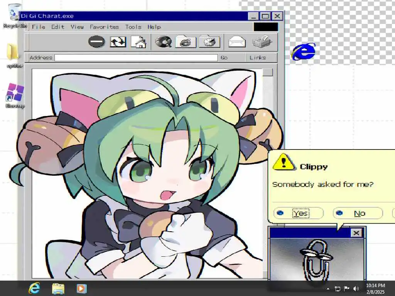The width and height of the screenshot is (395, 296).
Task: Open Search via the disc toolbar icon
Action: pos(163,42)
